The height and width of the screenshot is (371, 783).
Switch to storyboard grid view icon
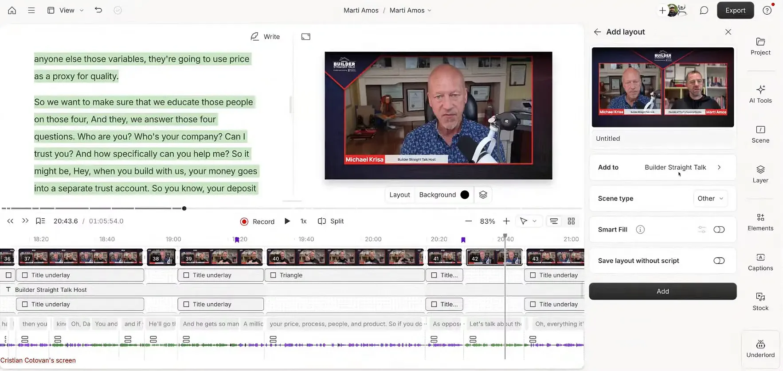[571, 221]
